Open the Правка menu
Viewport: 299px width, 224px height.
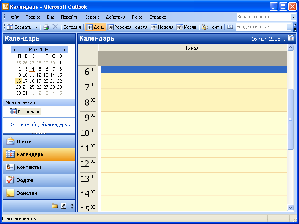(33, 17)
